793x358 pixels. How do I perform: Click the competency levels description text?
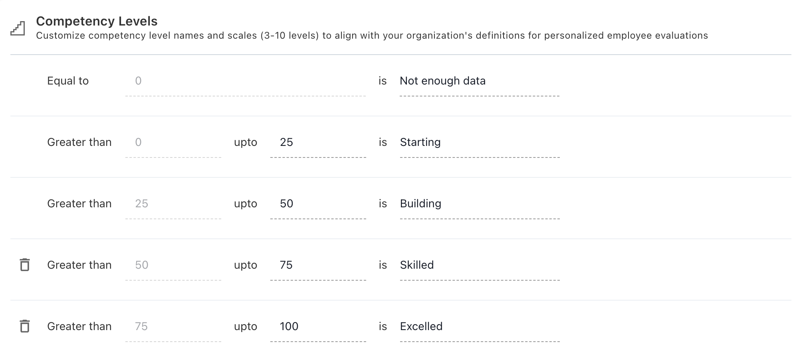pyautogui.click(x=372, y=35)
